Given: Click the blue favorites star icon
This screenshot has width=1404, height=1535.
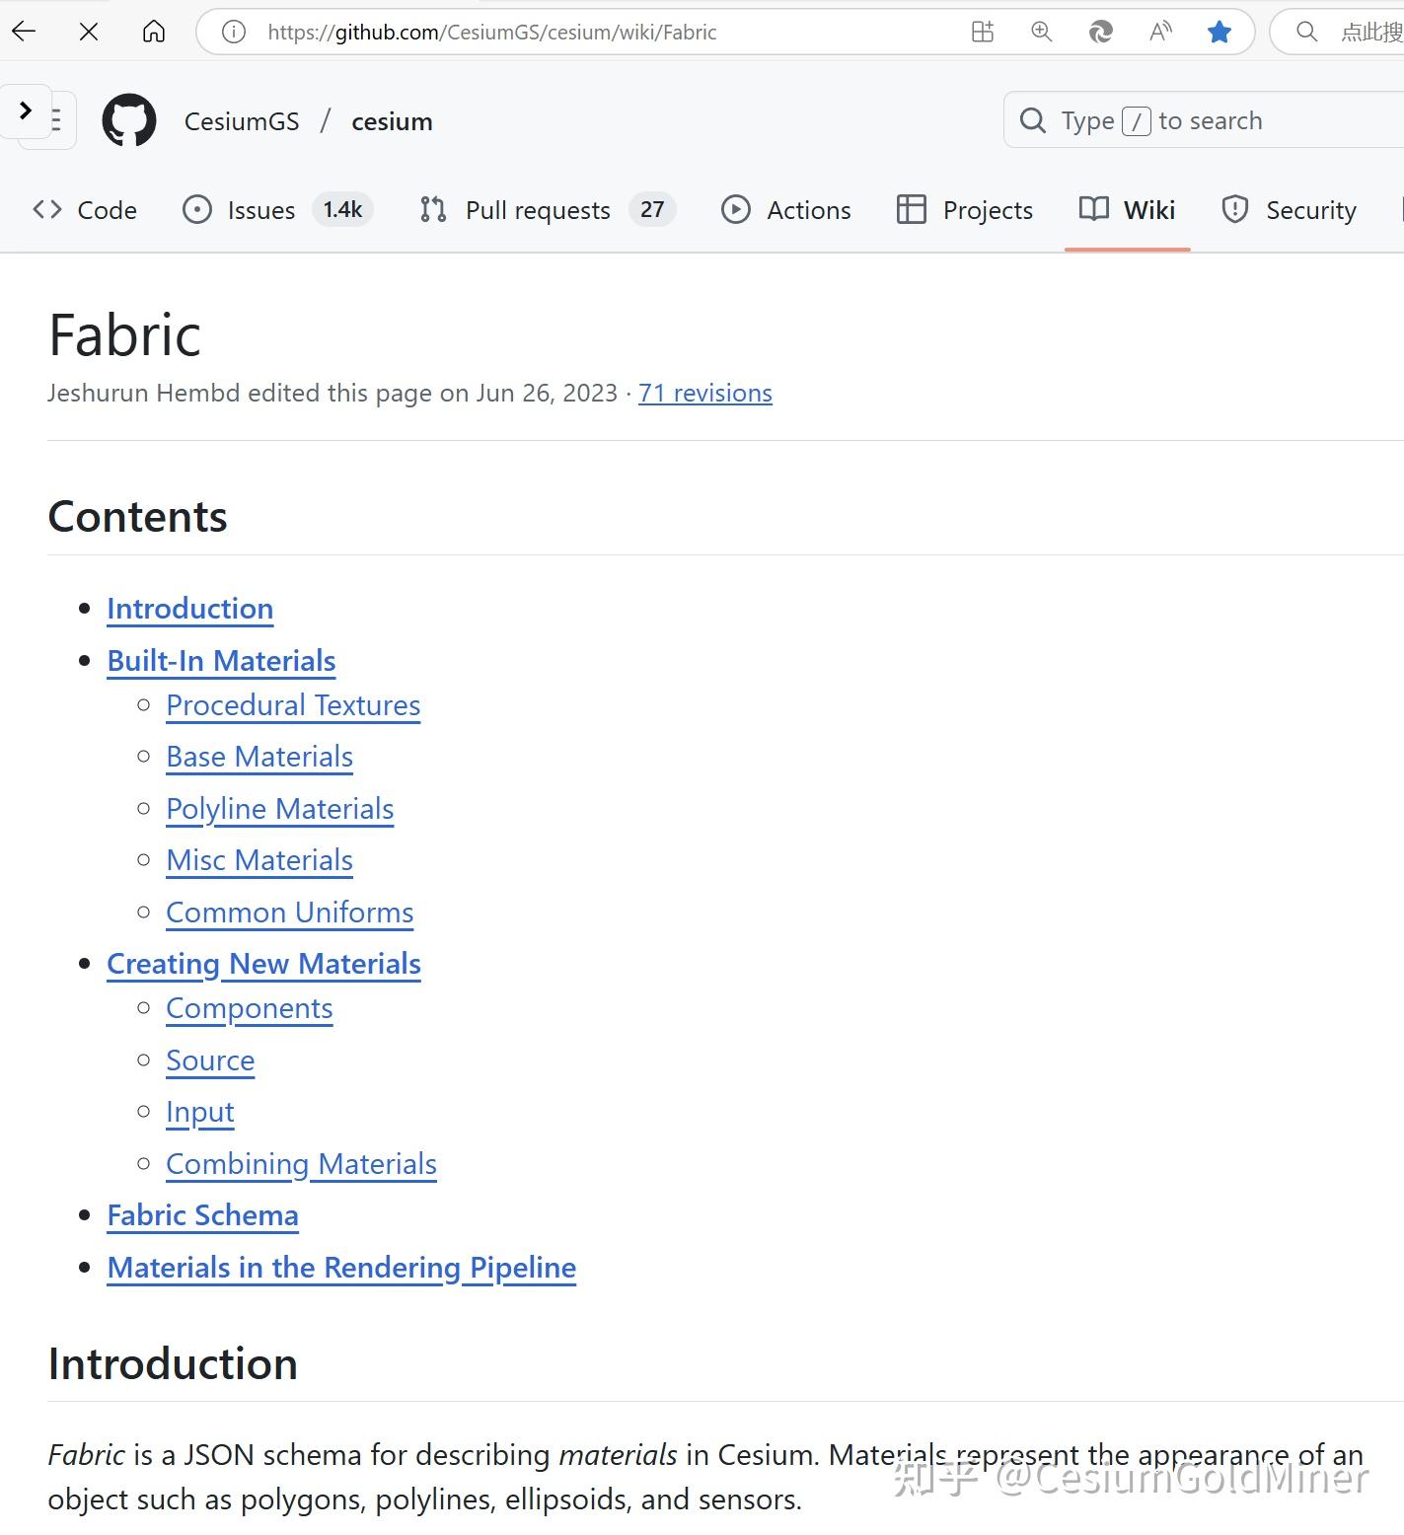Looking at the screenshot, I should click(1219, 32).
